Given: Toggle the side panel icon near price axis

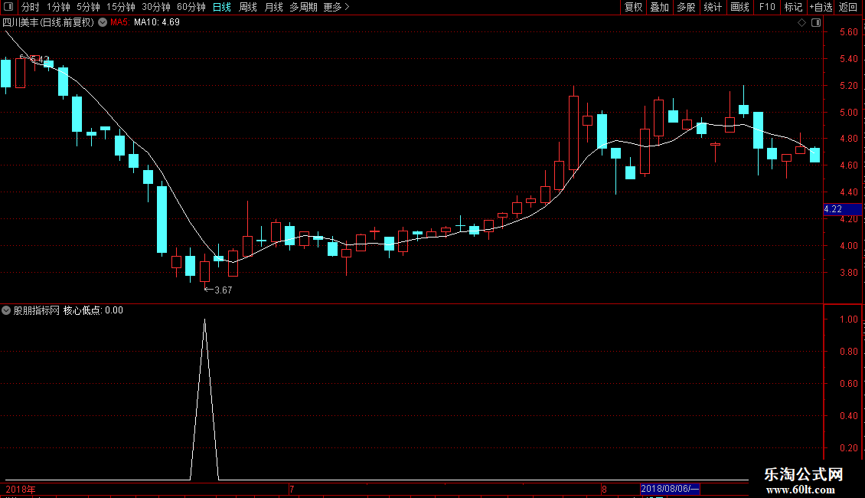Looking at the screenshot, I should point(816,23).
